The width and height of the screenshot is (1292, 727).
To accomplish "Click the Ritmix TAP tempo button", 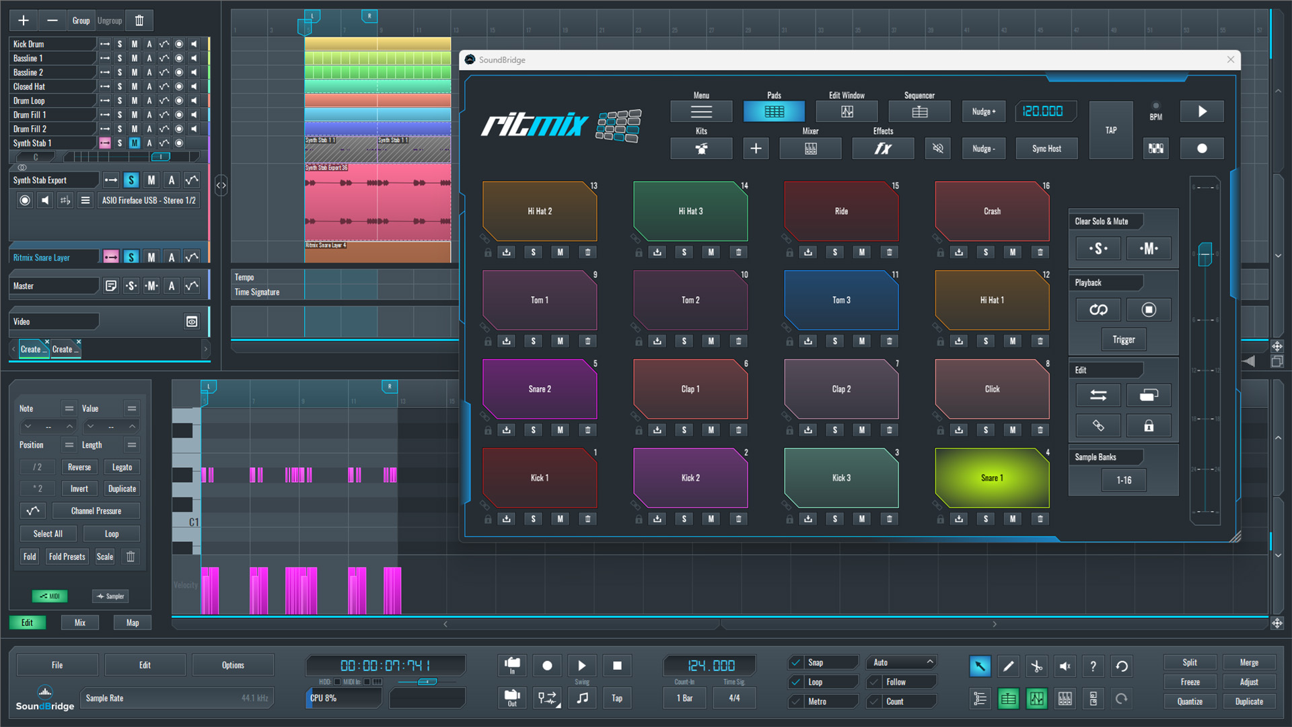I will pos(1110,131).
